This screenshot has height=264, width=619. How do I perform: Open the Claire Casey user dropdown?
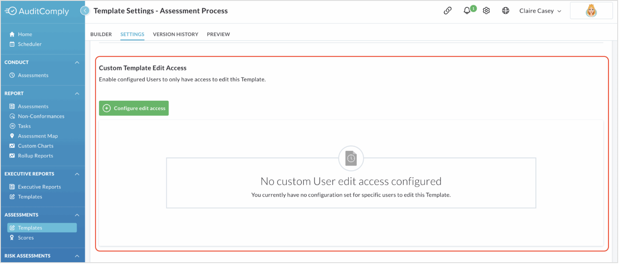[x=540, y=11]
